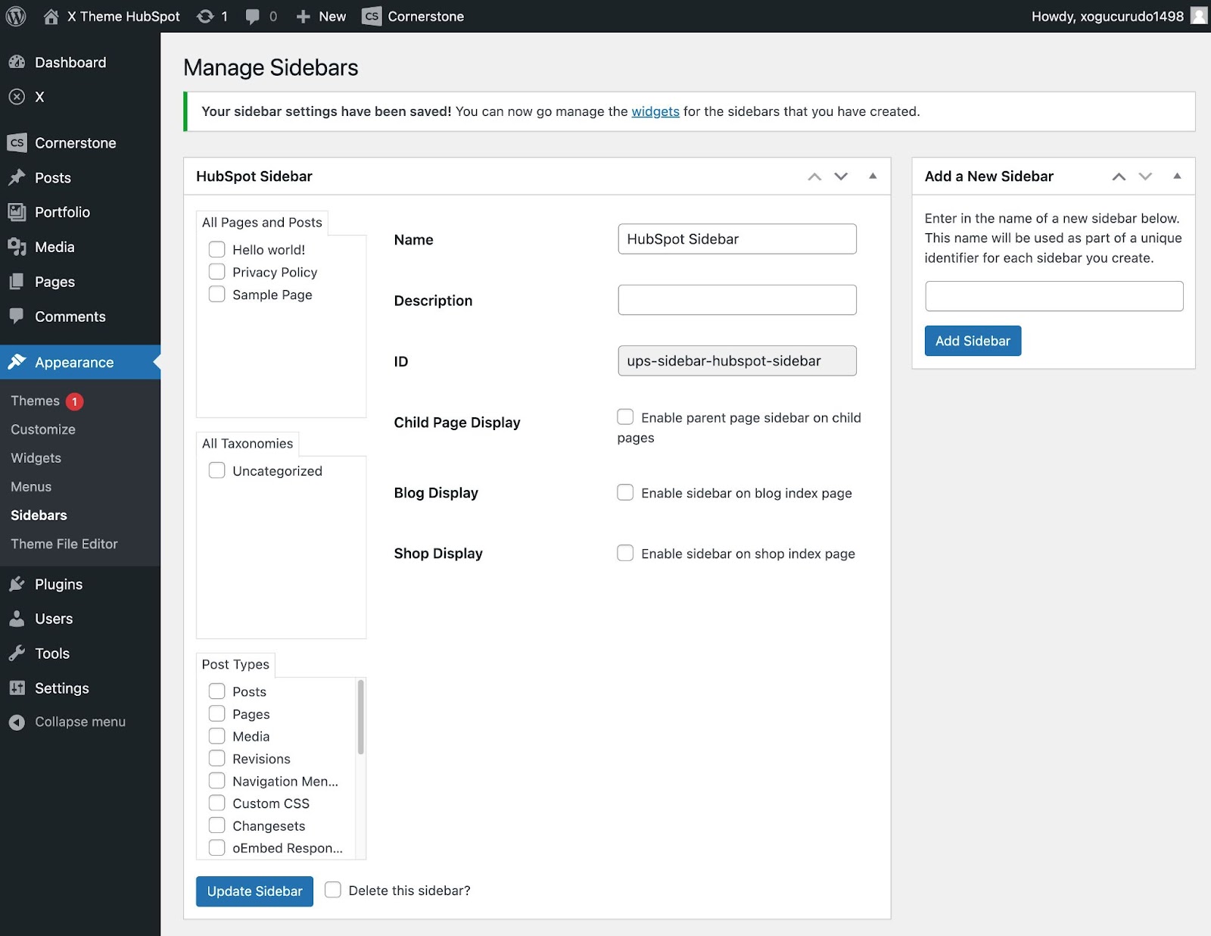
Task: Move HubSpot Sidebar panel down with chevron
Action: click(841, 176)
